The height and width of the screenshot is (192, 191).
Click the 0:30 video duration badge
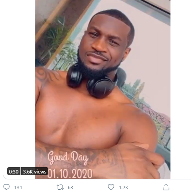[14, 171]
